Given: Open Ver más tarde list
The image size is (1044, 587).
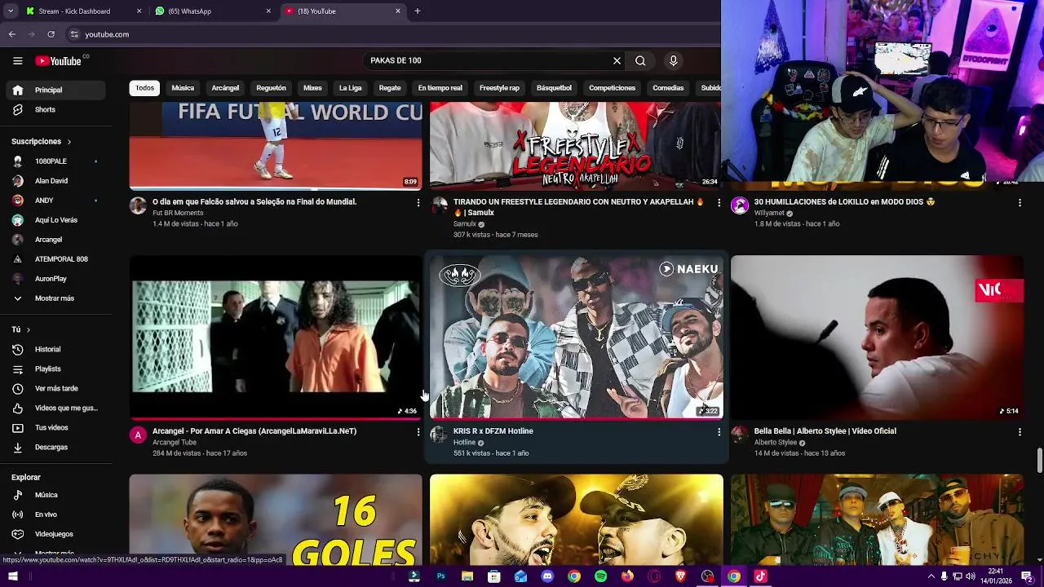Looking at the screenshot, I should tap(56, 389).
